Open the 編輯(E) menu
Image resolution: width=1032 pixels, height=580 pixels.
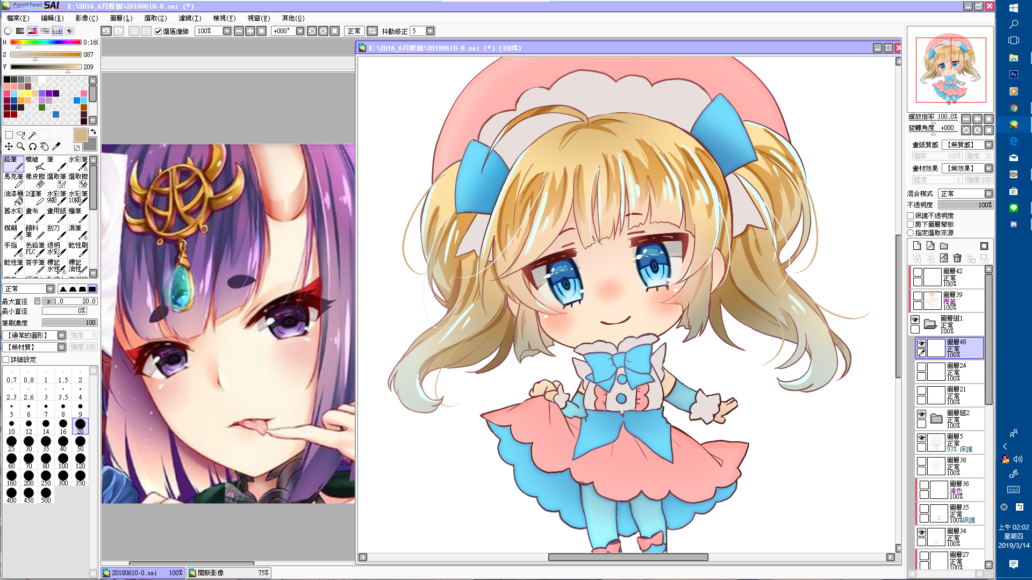coord(52,18)
